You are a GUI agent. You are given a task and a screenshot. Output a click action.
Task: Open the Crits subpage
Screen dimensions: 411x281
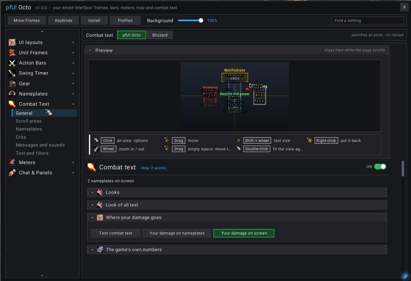[21, 137]
